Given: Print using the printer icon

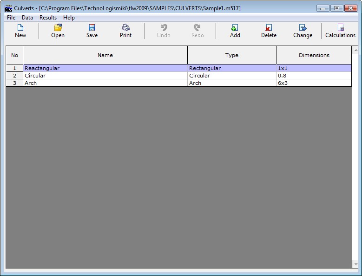Looking at the screenshot, I should point(125,31).
